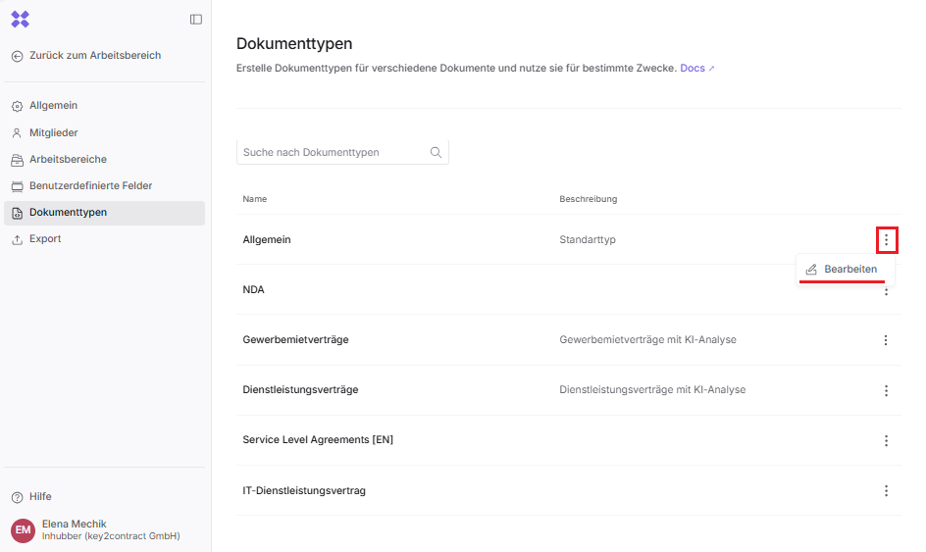Image resolution: width=926 pixels, height=552 pixels.
Task: Click the Allgemein gear icon in sidebar
Action: (x=17, y=106)
